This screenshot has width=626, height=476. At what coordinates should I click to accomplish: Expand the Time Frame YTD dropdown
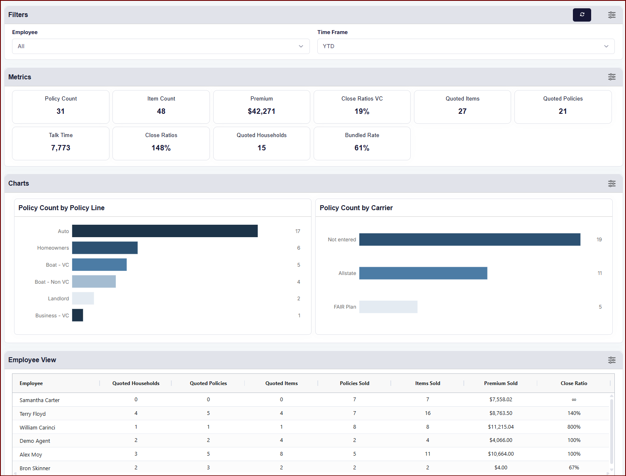[465, 47]
